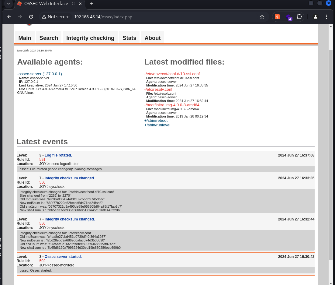
Task: Reload the OSSEC page
Action: (31, 17)
